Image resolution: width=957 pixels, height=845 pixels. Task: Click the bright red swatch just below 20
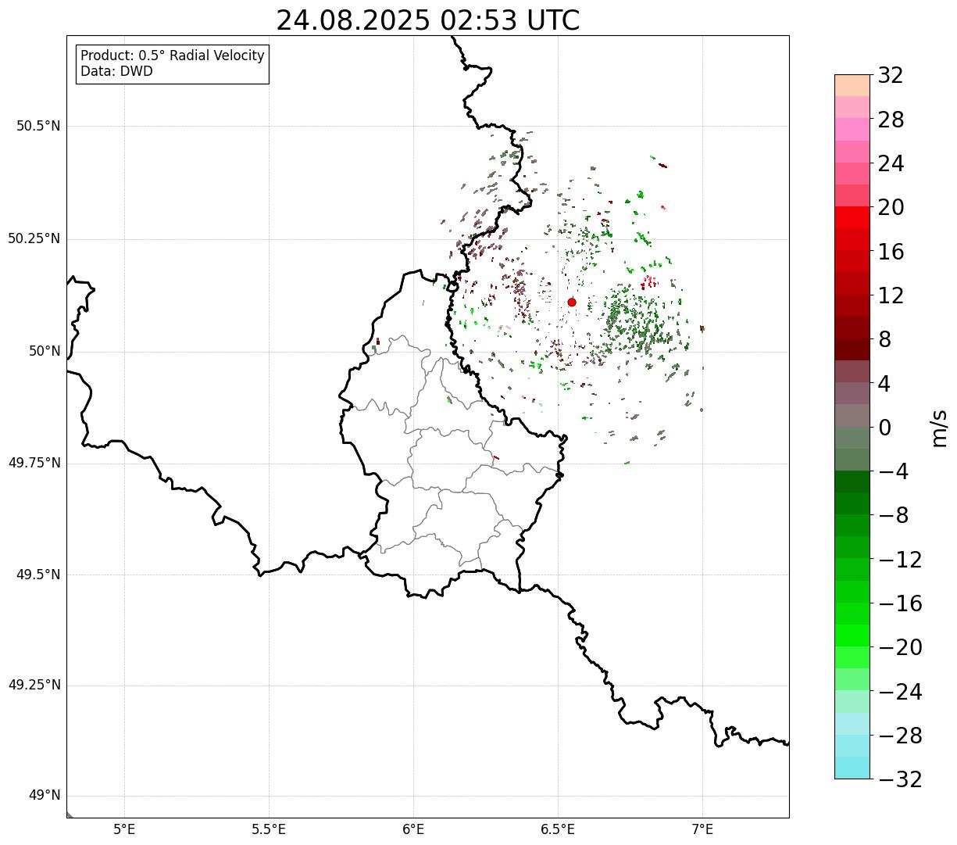point(852,217)
